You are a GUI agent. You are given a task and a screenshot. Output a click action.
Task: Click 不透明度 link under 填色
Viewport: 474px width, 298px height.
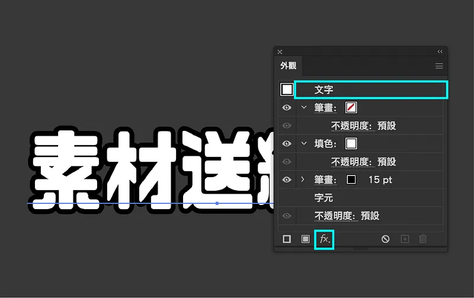click(x=351, y=162)
